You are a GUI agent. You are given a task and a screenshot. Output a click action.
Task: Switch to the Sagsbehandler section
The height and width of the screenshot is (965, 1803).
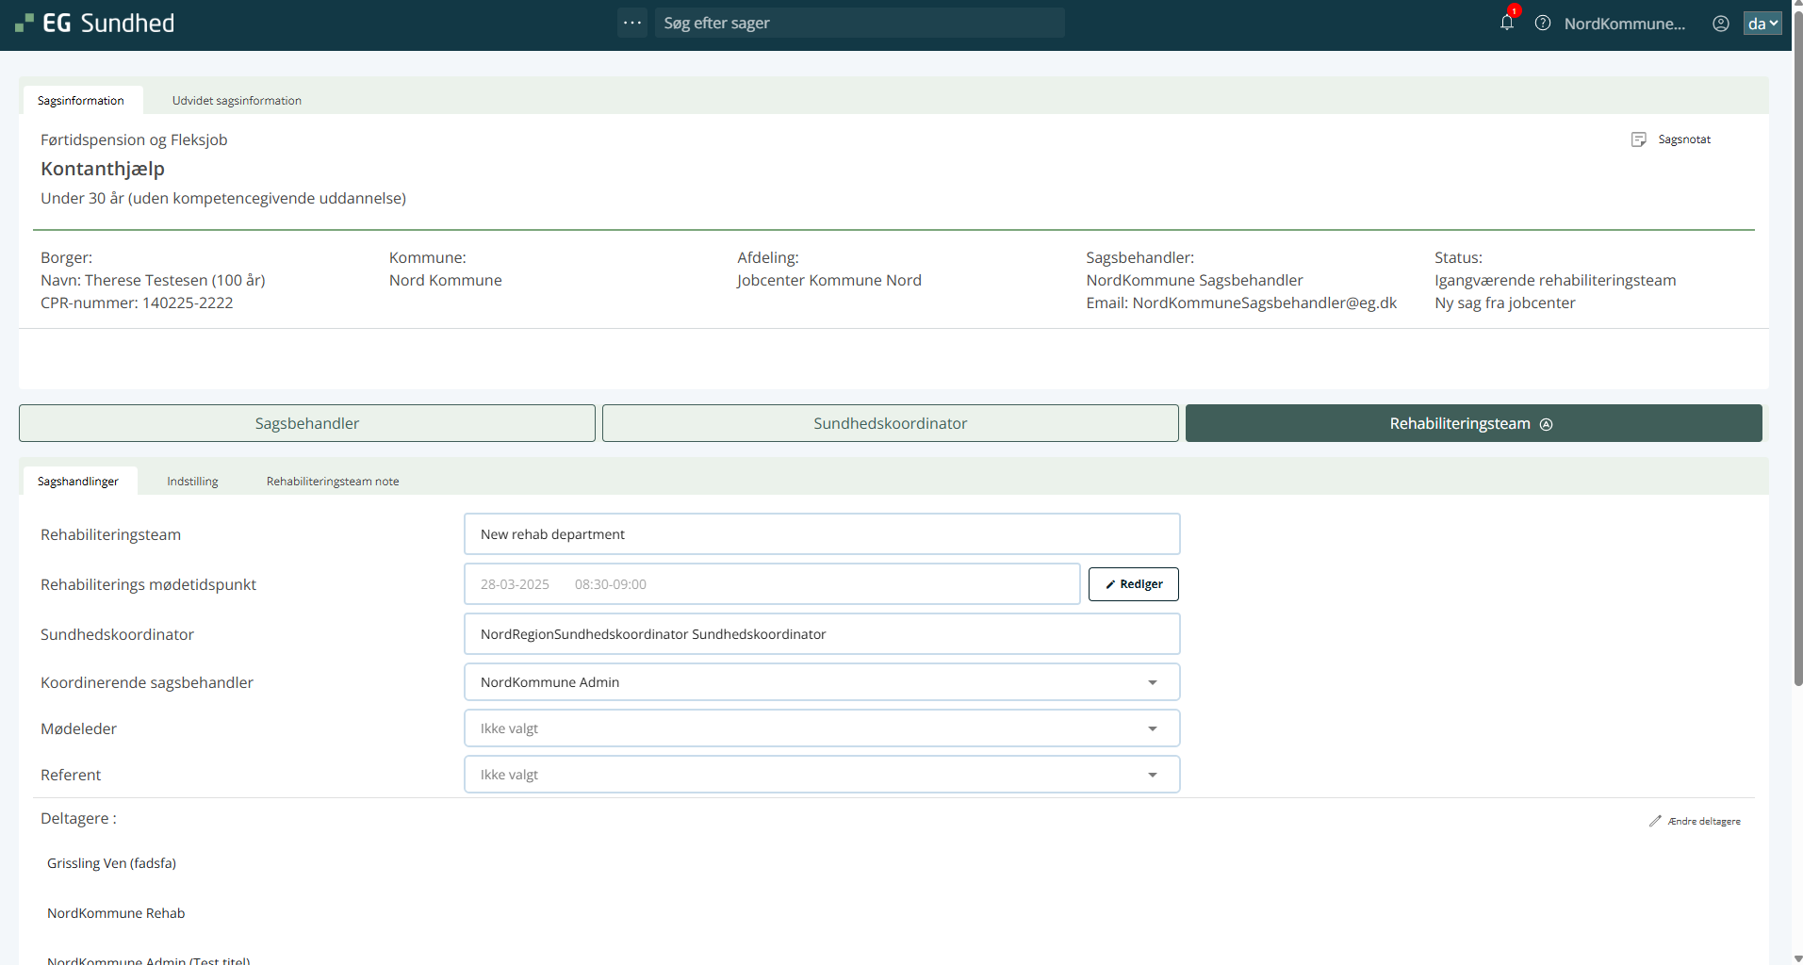coord(307,424)
